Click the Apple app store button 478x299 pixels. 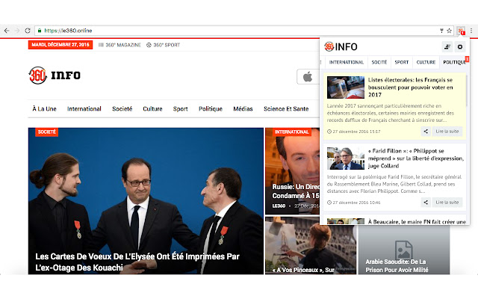tap(308, 76)
